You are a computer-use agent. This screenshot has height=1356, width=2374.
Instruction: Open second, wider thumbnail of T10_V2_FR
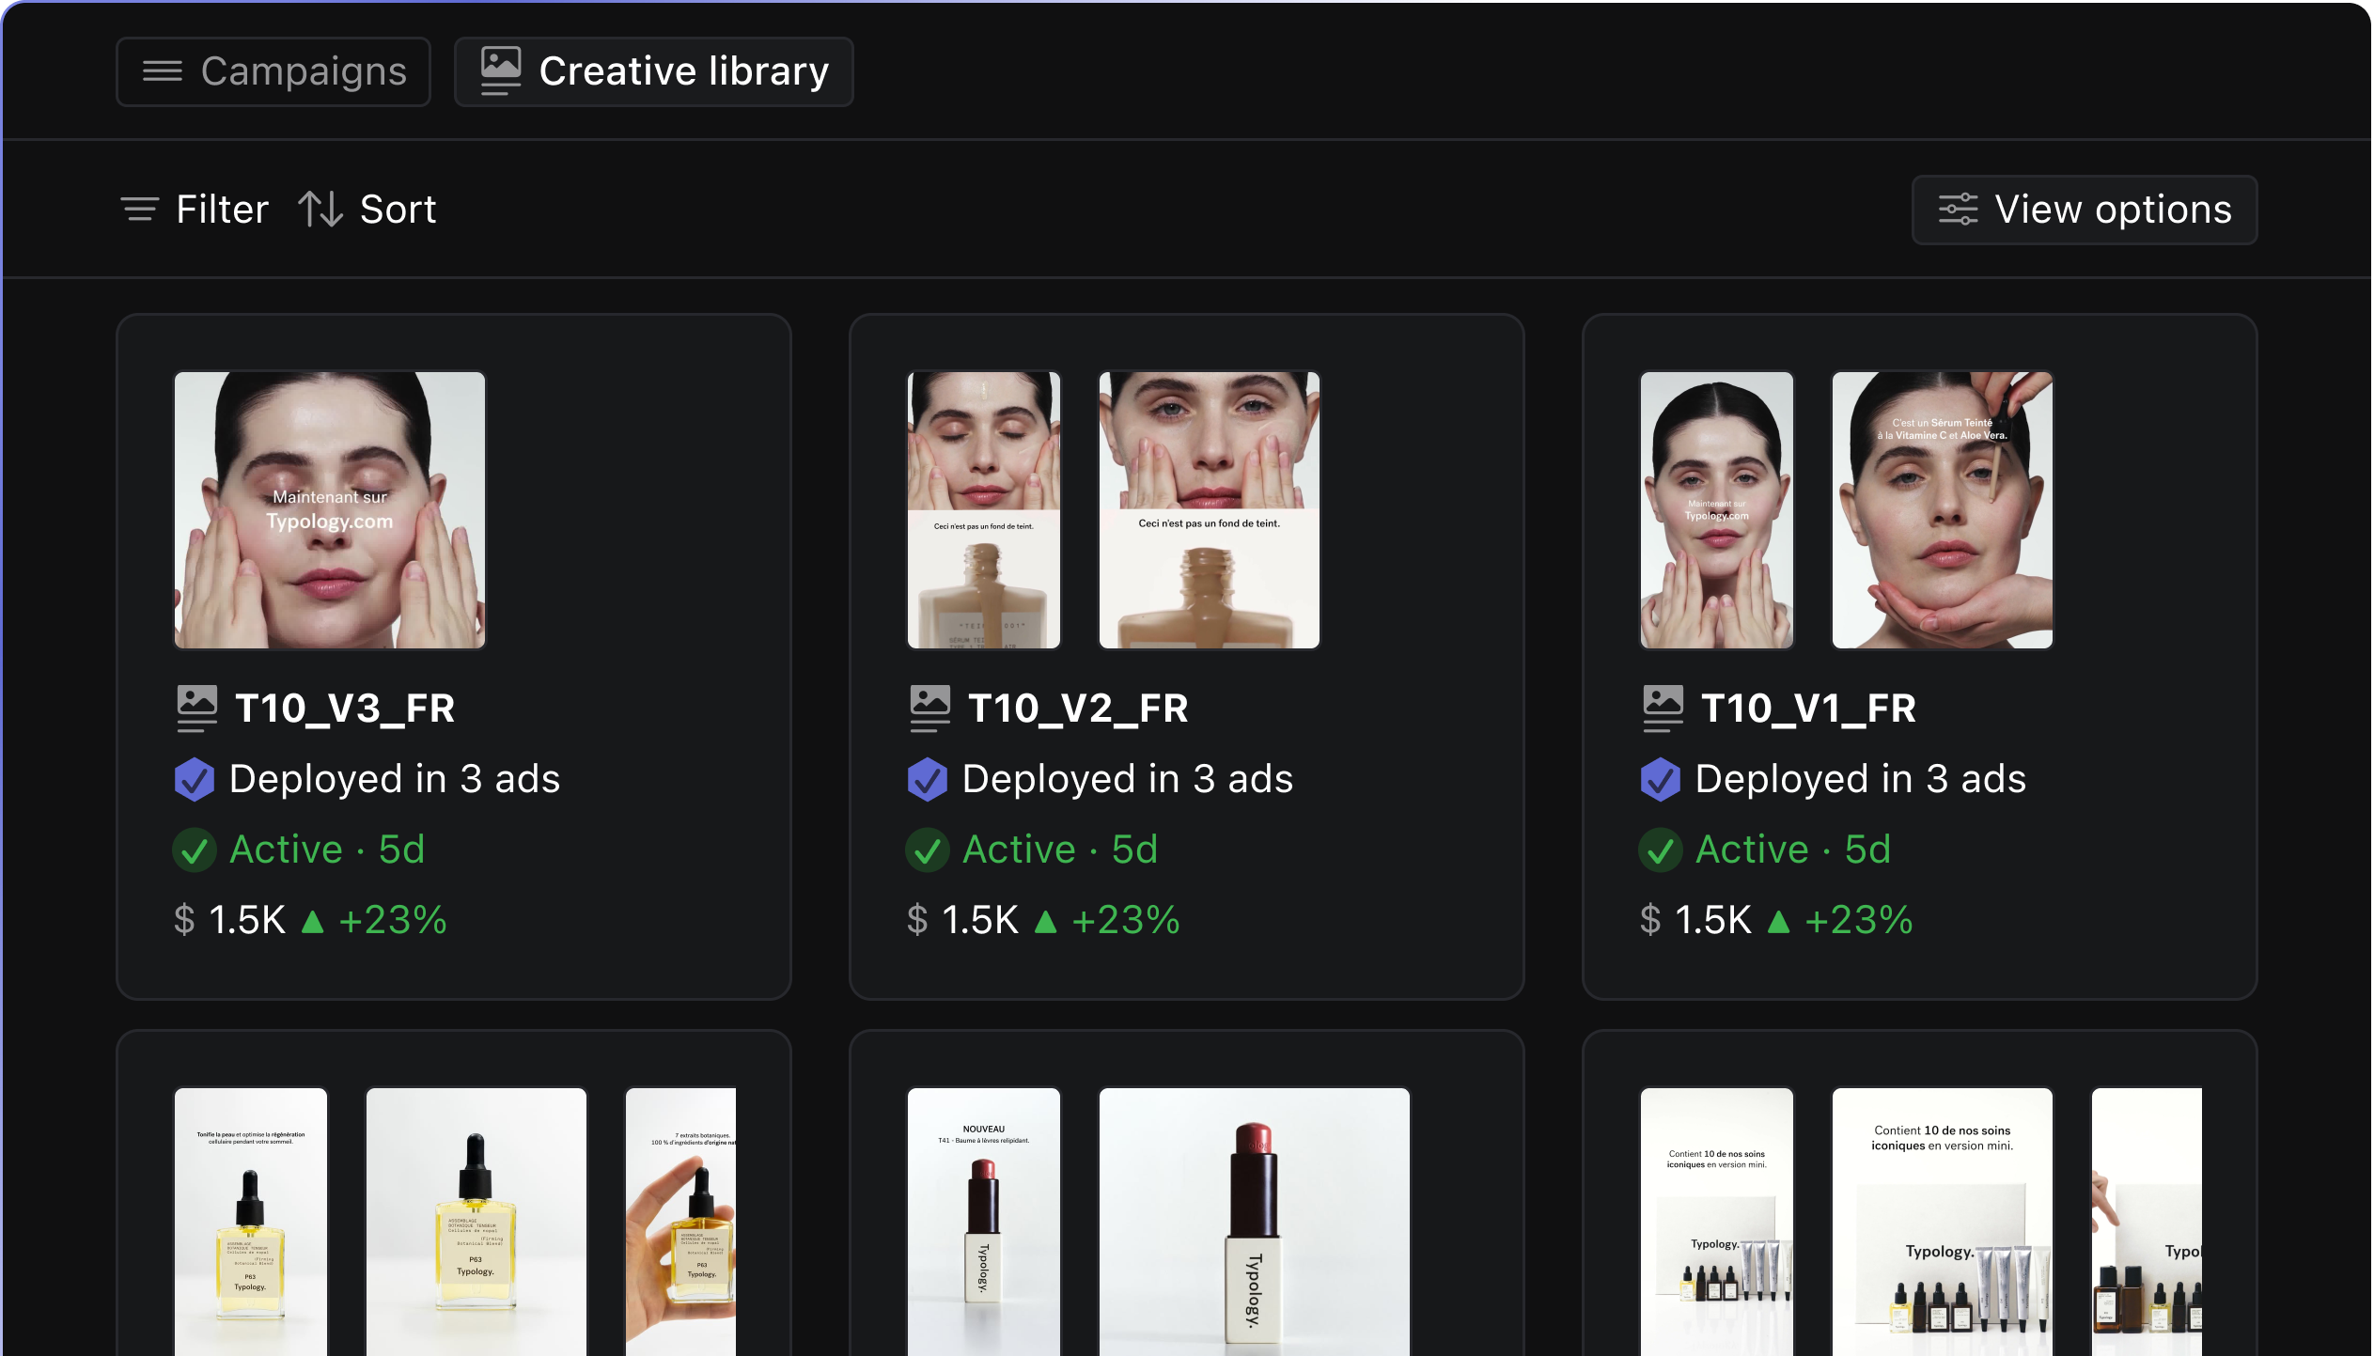[1210, 510]
